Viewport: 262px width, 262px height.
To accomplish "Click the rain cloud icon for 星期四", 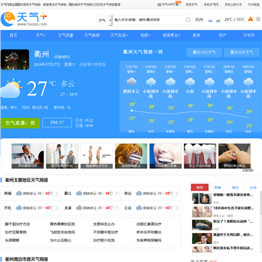I will (x=229, y=82).
